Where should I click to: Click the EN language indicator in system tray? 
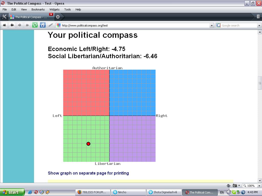222,192
